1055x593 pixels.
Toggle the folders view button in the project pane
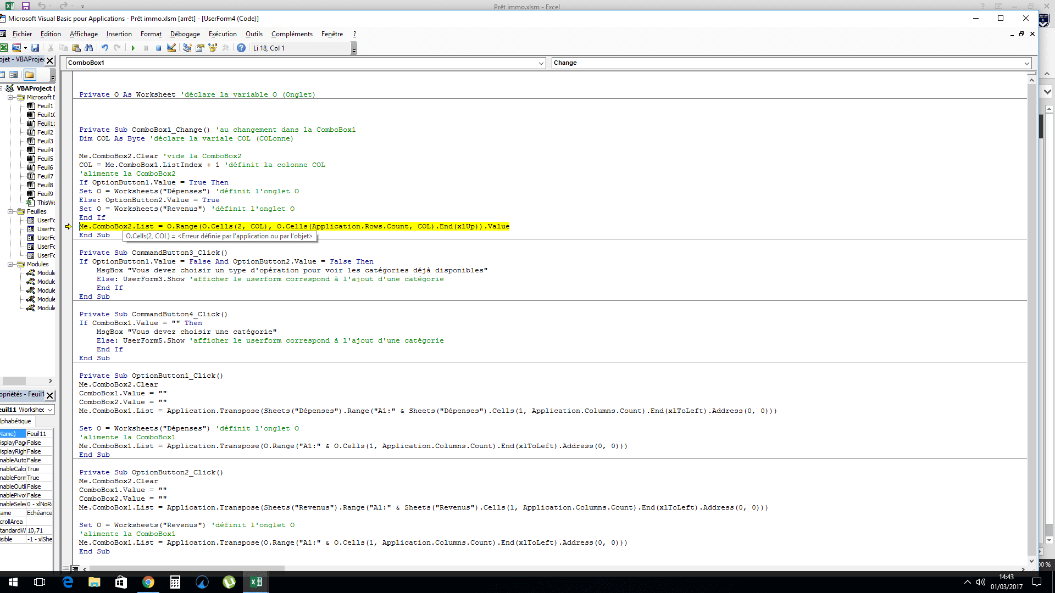click(30, 75)
